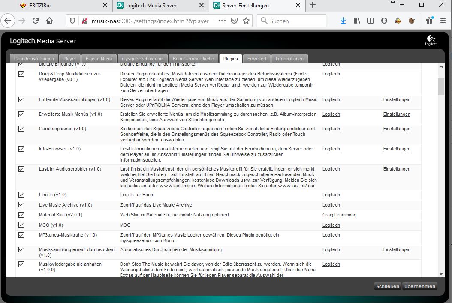This screenshot has height=303, width=452.
Task: Open Firefox account menu
Action: pos(384,21)
